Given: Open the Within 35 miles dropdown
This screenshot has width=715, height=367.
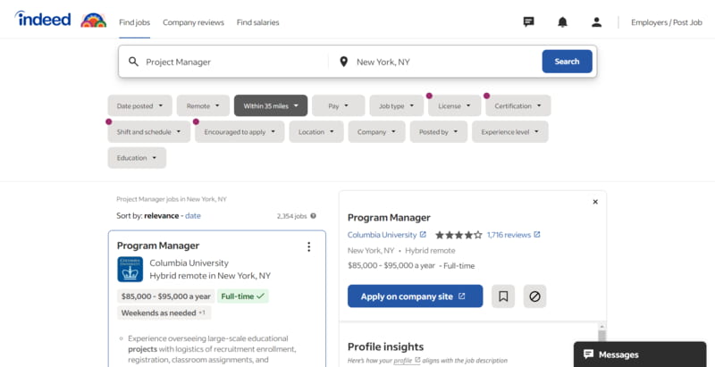Looking at the screenshot, I should 271,105.
